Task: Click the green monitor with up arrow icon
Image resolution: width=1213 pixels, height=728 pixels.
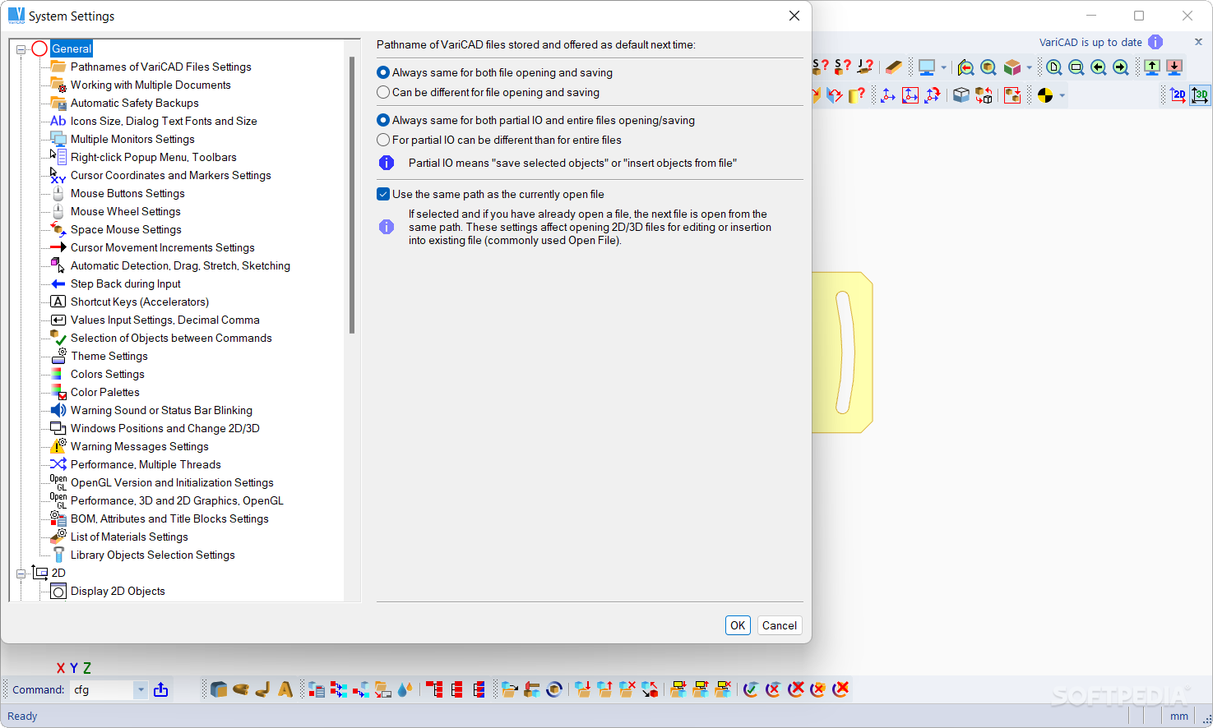Action: point(1152,67)
